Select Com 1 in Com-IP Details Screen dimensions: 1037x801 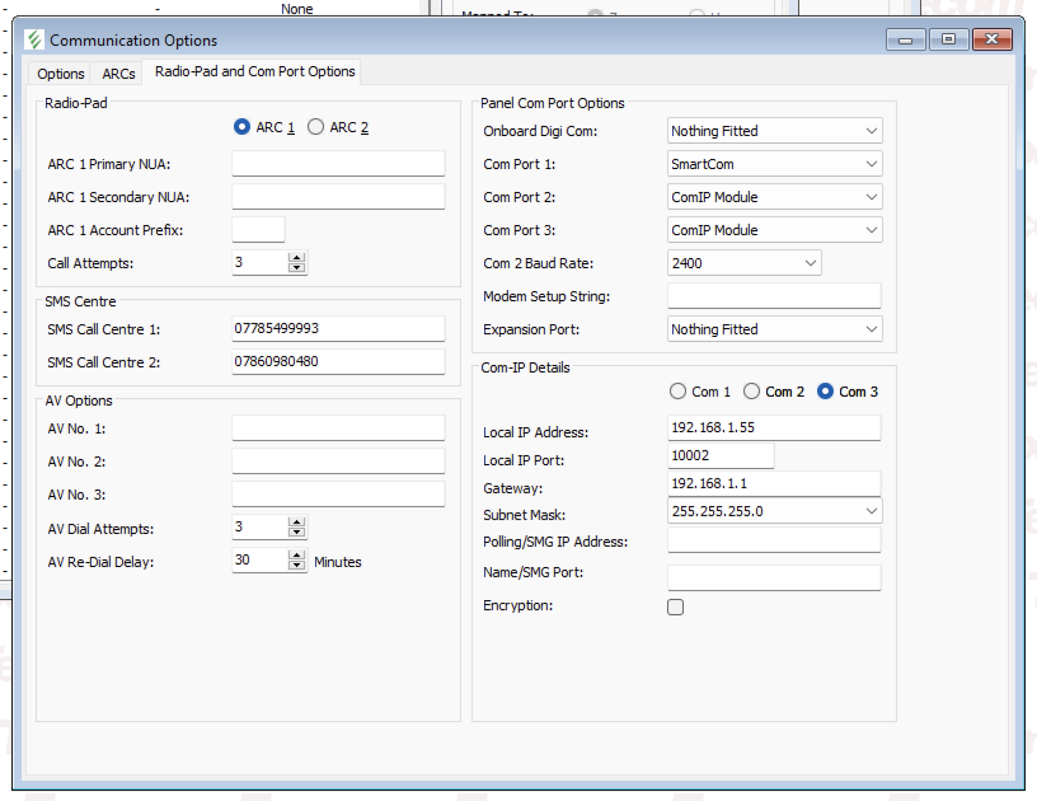678,391
